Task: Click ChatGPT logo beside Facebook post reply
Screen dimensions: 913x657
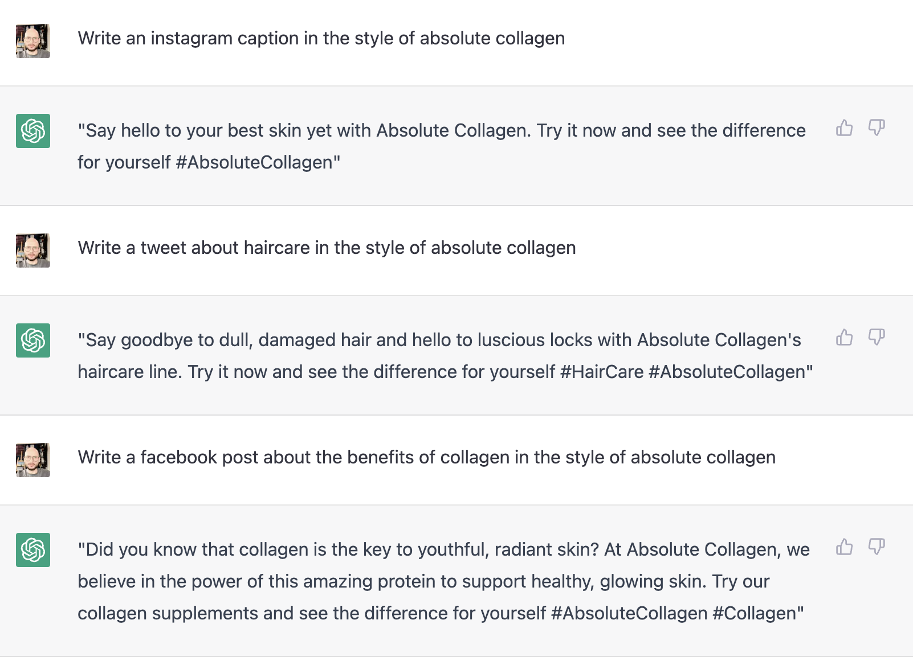Action: click(x=33, y=550)
